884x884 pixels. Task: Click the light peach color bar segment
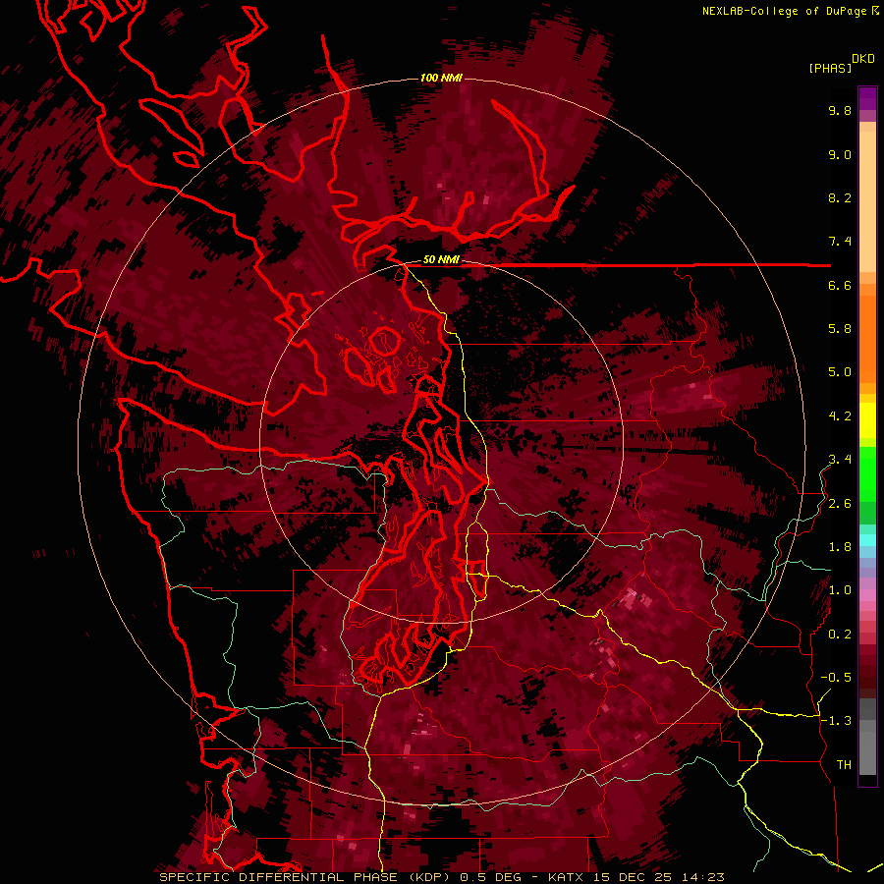pyautogui.click(x=867, y=201)
